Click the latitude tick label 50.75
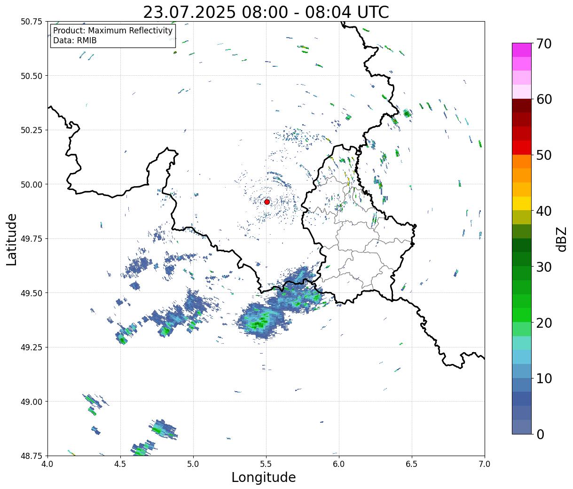 [31, 22]
